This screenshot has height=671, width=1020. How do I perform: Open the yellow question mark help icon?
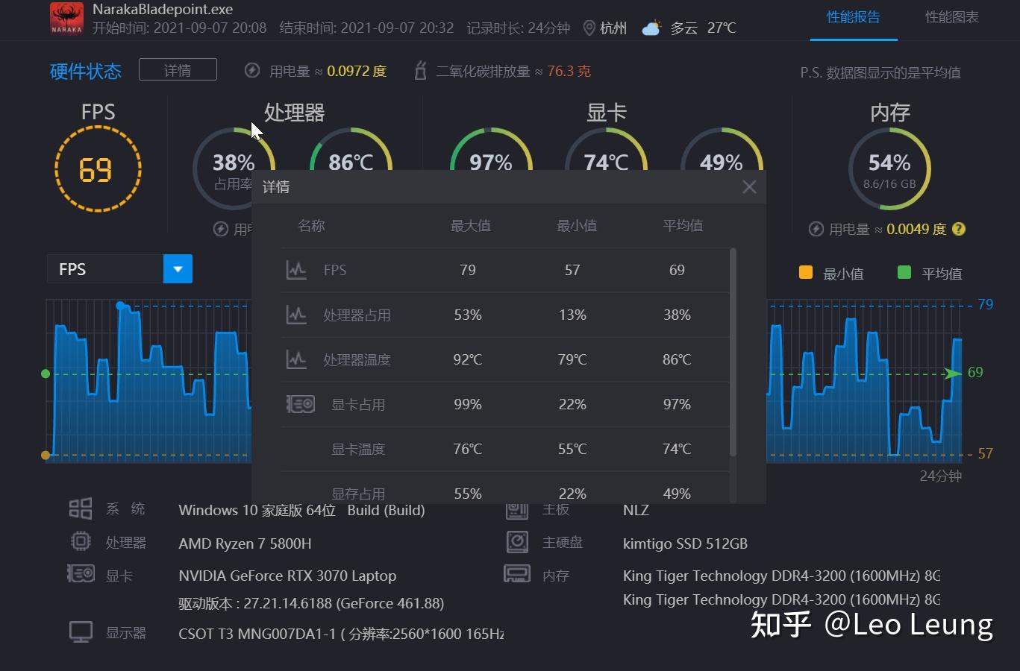pyautogui.click(x=959, y=229)
